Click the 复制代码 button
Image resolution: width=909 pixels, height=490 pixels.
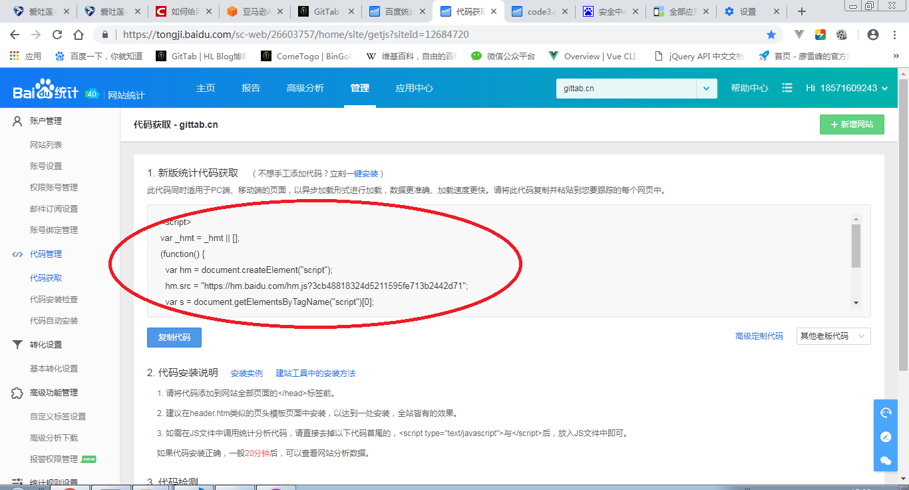point(174,337)
